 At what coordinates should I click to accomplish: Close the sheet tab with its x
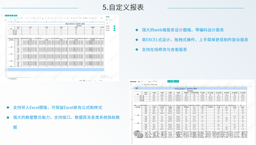(17, 79)
